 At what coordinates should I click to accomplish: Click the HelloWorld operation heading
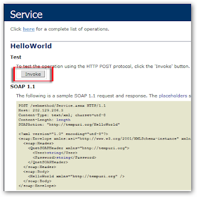(31, 46)
